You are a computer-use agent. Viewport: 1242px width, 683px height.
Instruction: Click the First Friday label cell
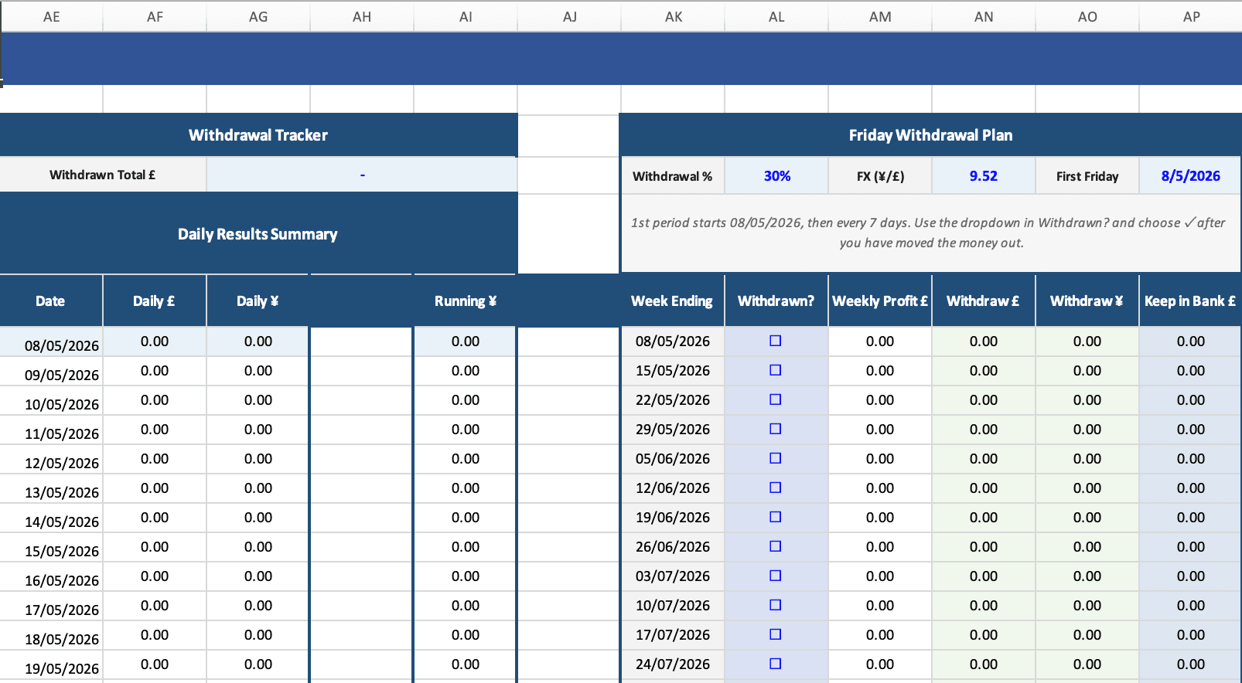(x=1087, y=176)
